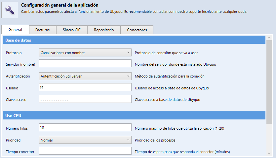
Task: Click description 'Clave acceso a base de datos de Ubyquo'
Action: coord(167,100)
